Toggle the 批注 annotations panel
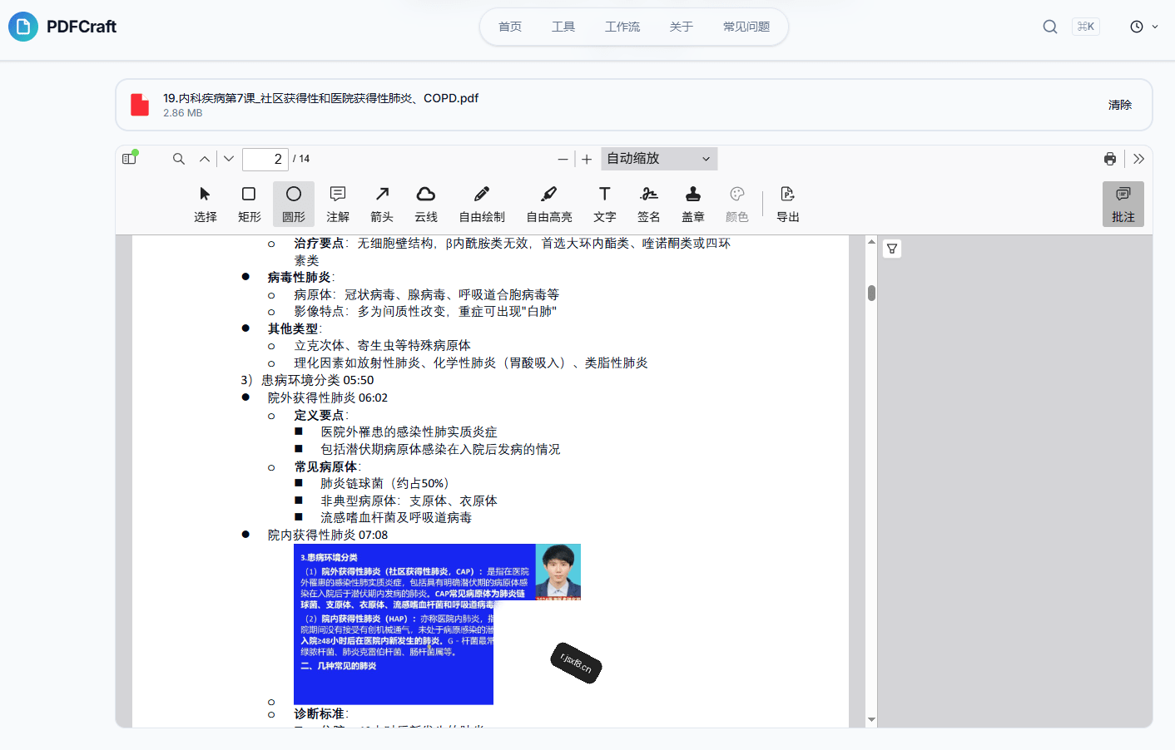The image size is (1175, 750). click(1123, 205)
